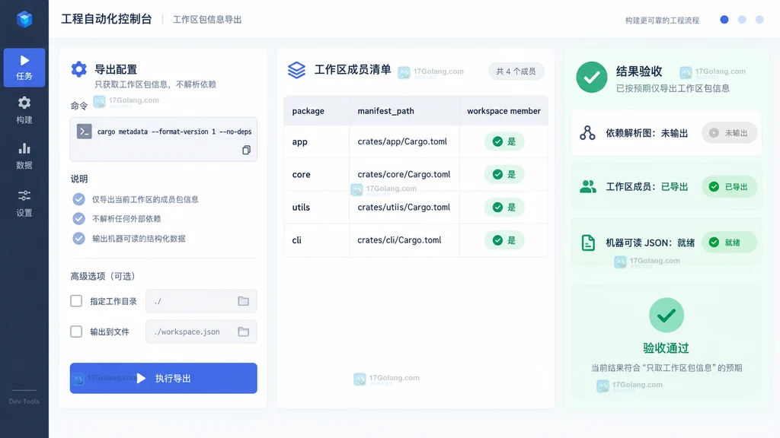Image resolution: width=780 pixels, height=438 pixels.
Task: Click the 已导出 status badge
Action: tap(729, 187)
